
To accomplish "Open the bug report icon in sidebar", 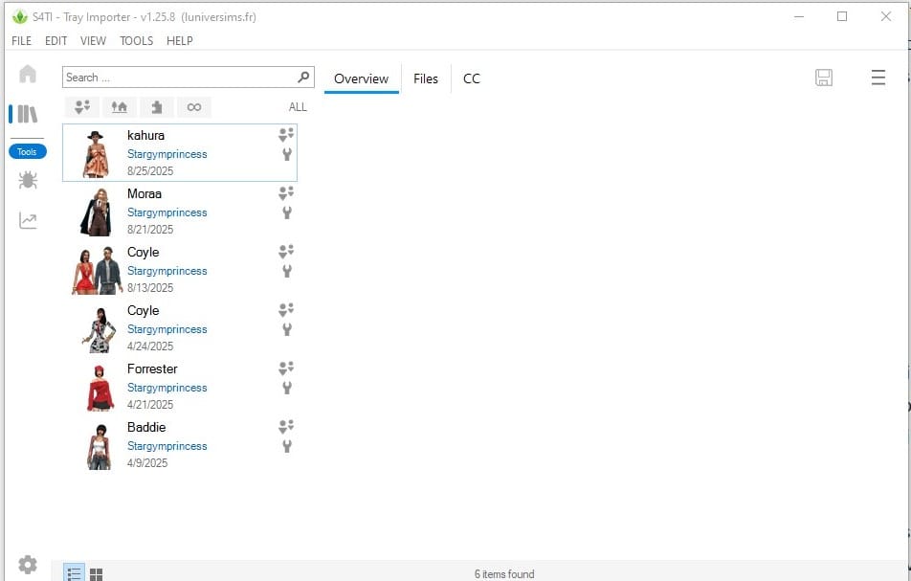I will pyautogui.click(x=28, y=180).
